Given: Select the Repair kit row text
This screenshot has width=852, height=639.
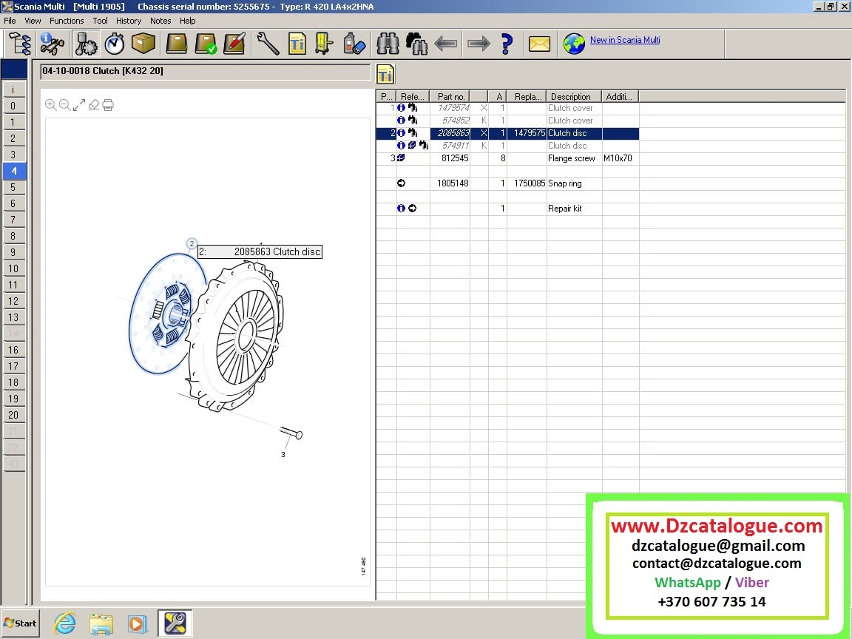Looking at the screenshot, I should [564, 208].
